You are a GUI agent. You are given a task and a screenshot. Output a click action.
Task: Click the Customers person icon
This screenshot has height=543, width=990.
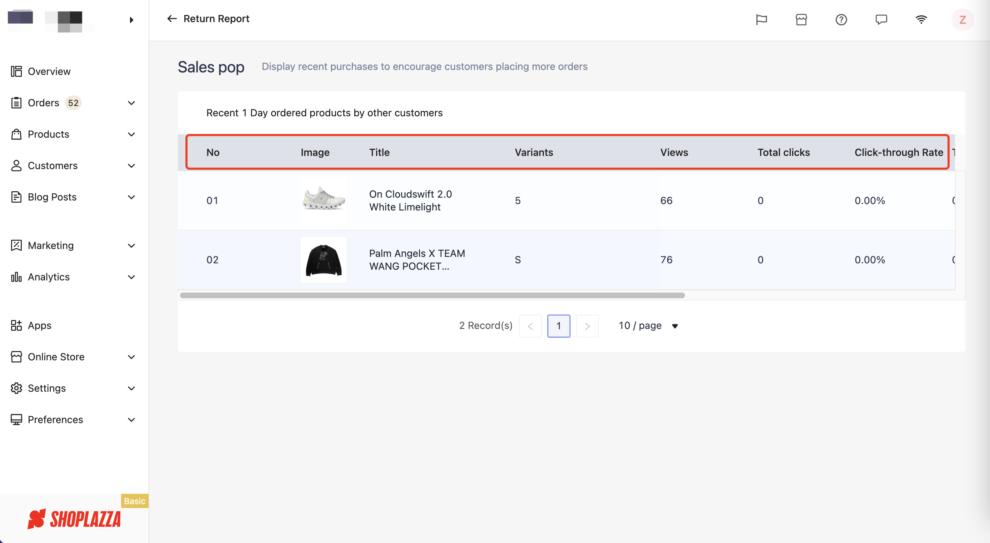tap(16, 166)
